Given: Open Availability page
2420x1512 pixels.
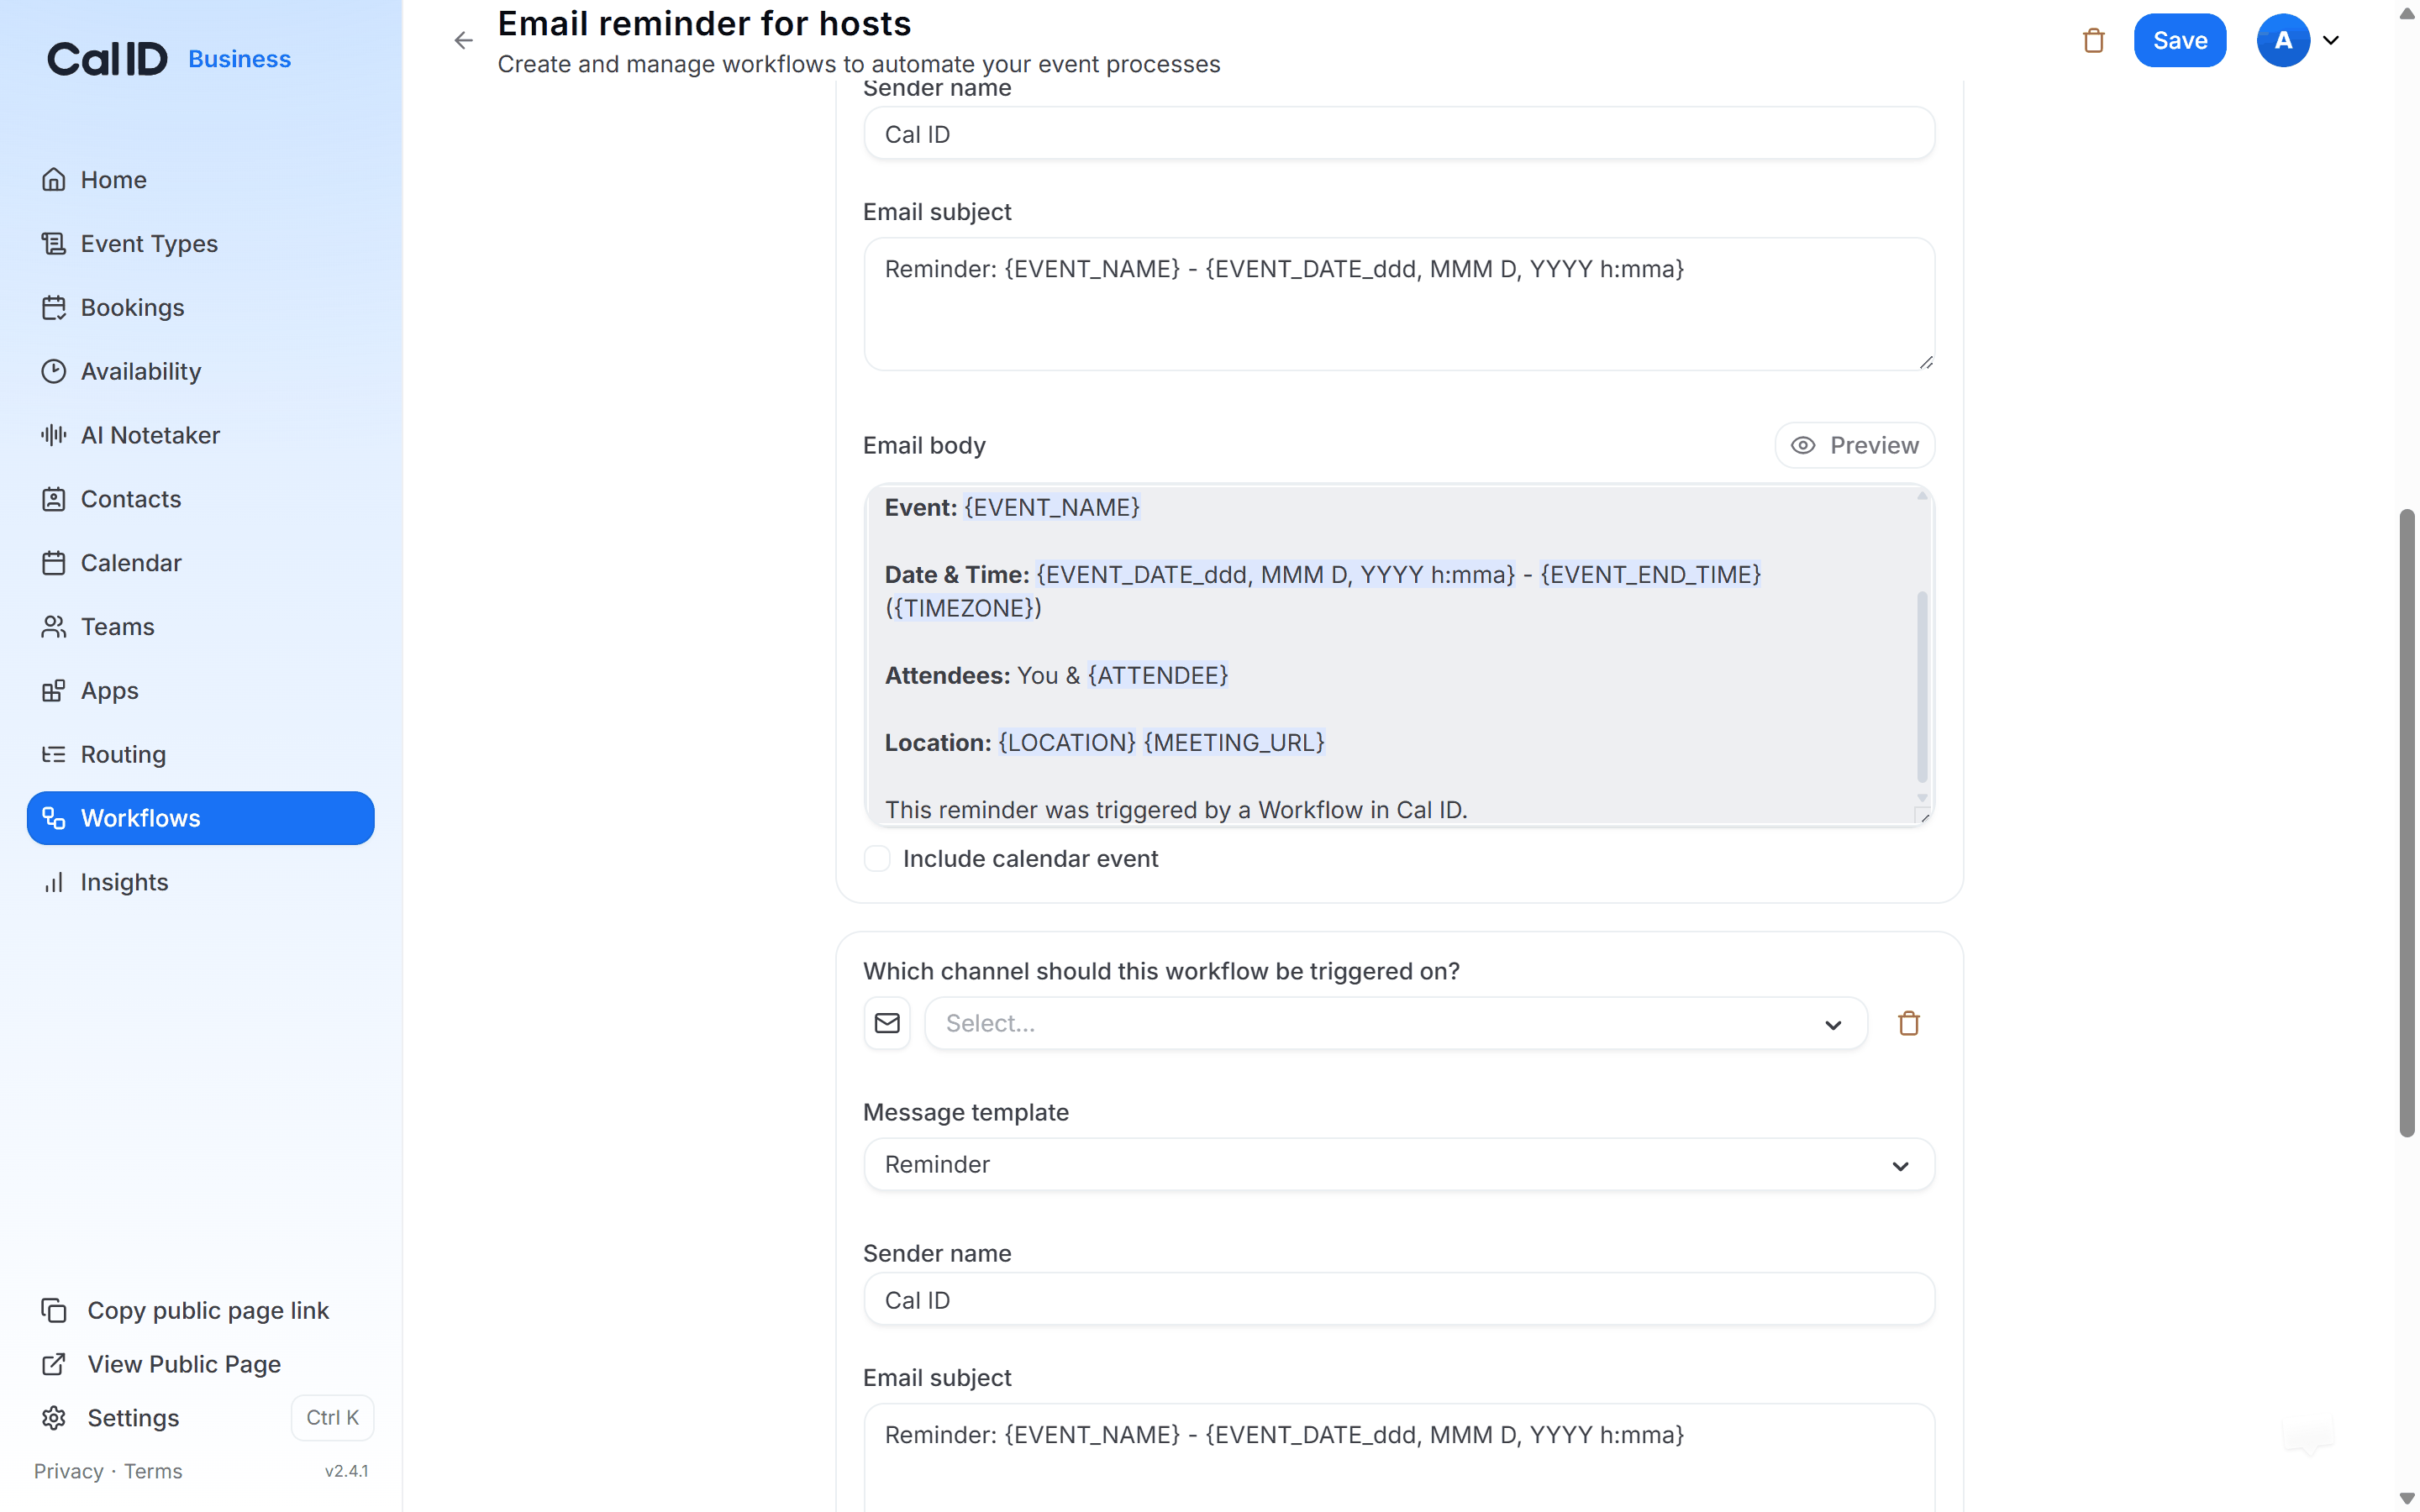Looking at the screenshot, I should (x=201, y=372).
